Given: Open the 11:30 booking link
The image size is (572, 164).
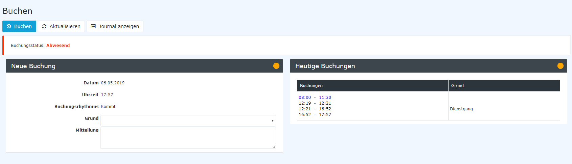Looking at the screenshot, I should 325,98.
